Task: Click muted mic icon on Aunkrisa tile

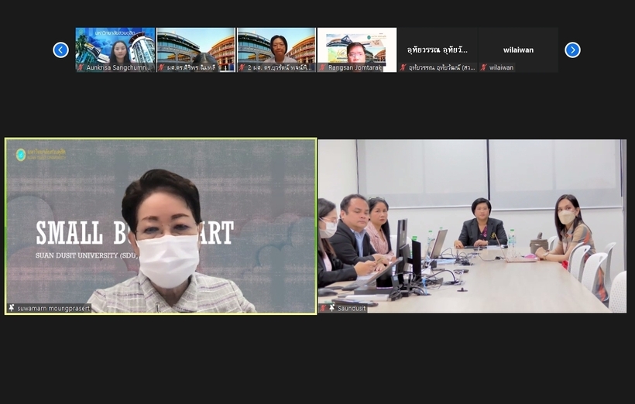Action: [81, 67]
